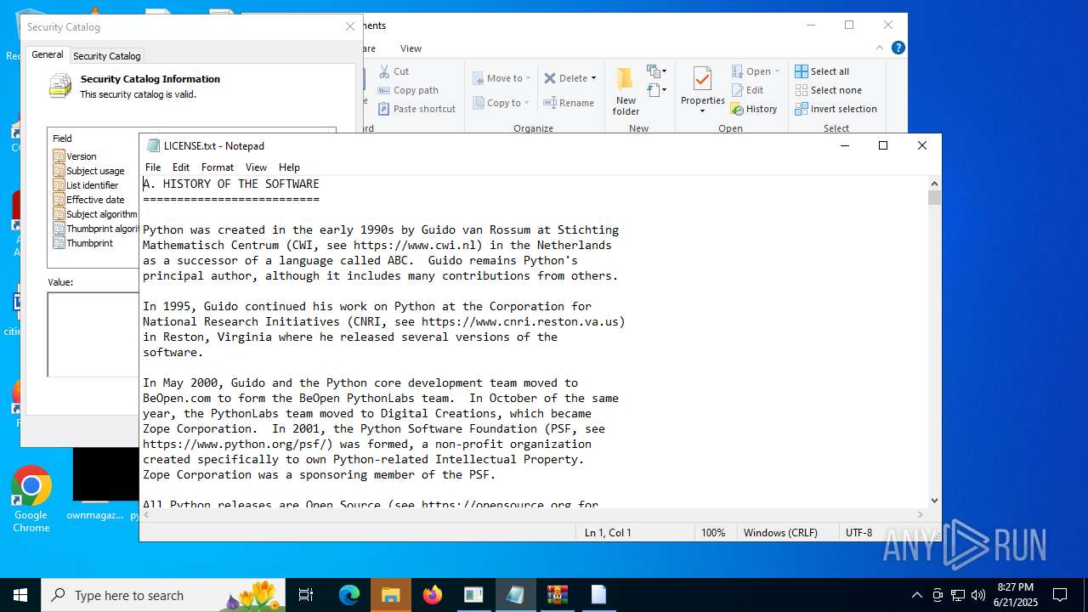The image size is (1088, 612).
Task: Expand the Delete options arrow
Action: [593, 78]
